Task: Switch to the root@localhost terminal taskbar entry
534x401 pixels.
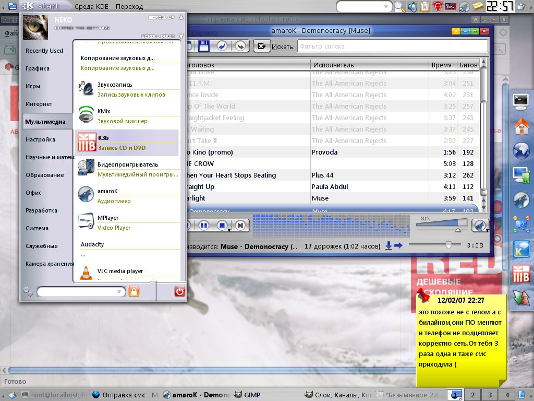Action: click(x=54, y=395)
